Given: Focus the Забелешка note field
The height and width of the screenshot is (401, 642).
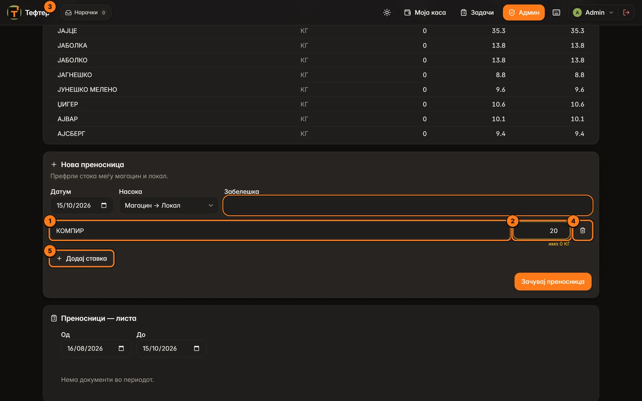Looking at the screenshot, I should (x=408, y=205).
